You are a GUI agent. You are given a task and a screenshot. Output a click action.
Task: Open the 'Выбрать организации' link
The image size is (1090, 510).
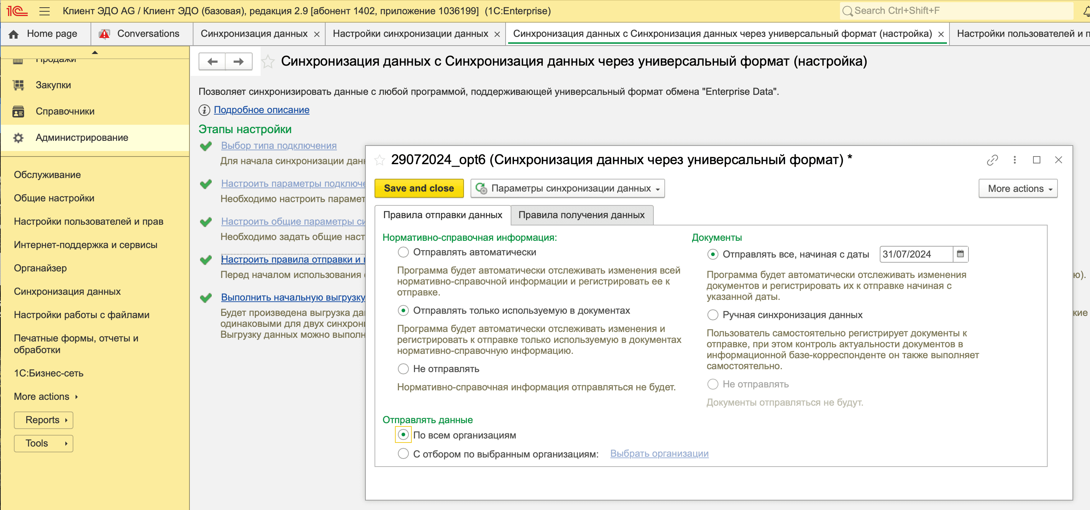point(659,453)
